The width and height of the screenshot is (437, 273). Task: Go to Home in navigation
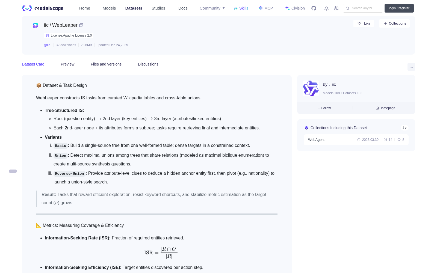(85, 8)
